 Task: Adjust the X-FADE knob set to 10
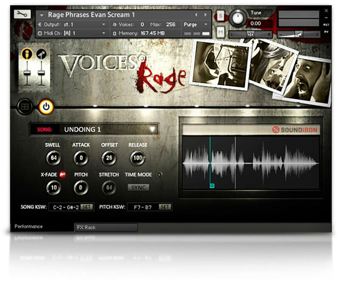[x=54, y=187]
